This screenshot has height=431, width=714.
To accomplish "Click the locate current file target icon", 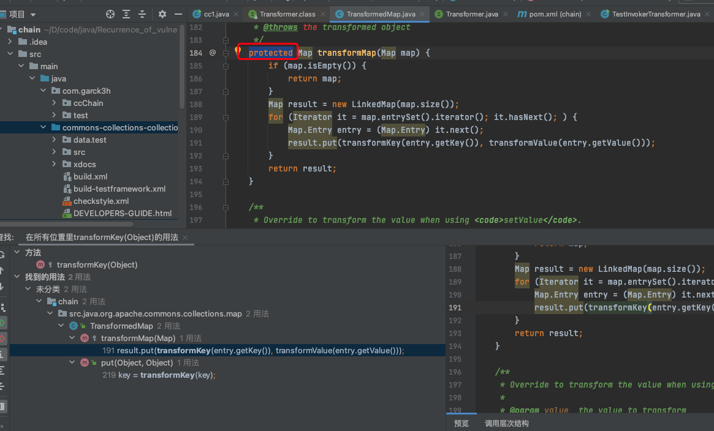I will pyautogui.click(x=110, y=14).
